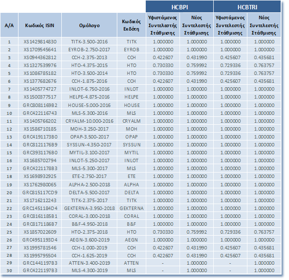The width and height of the screenshot is (289, 280).
Task: Click ISIN cell GRC4221178B3
Action: 40,169
